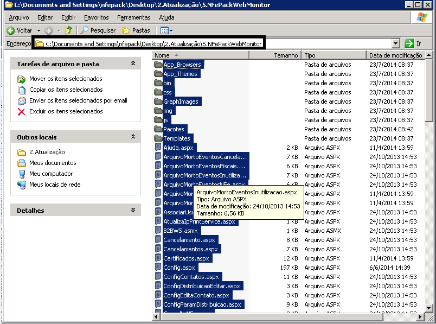Collapse the Outros locais panel
This screenshot has height=324, width=436.
click(x=133, y=137)
